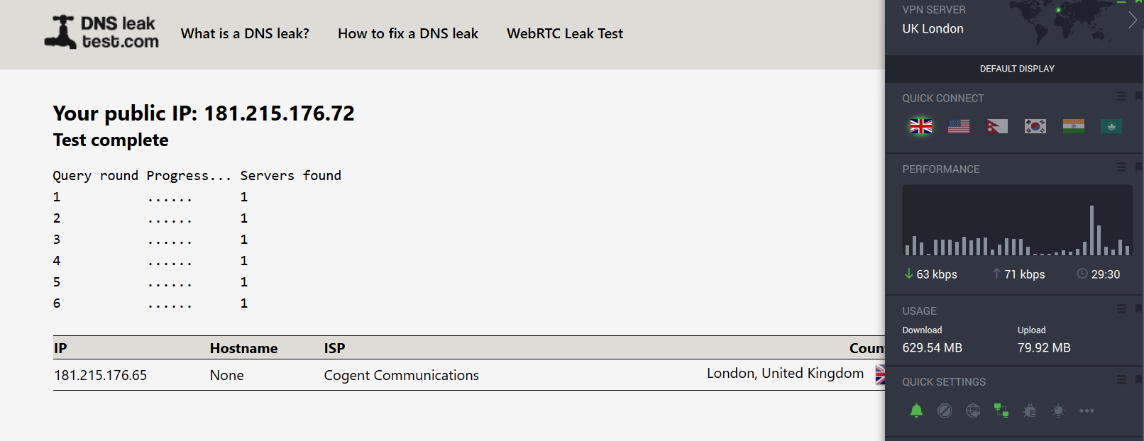Quick connect to the Nepal flag

[x=997, y=126]
